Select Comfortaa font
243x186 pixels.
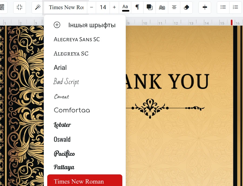click(85, 110)
